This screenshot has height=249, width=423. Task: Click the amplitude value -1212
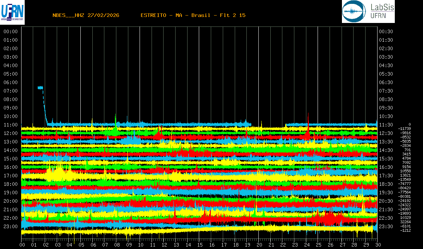tap(405, 230)
